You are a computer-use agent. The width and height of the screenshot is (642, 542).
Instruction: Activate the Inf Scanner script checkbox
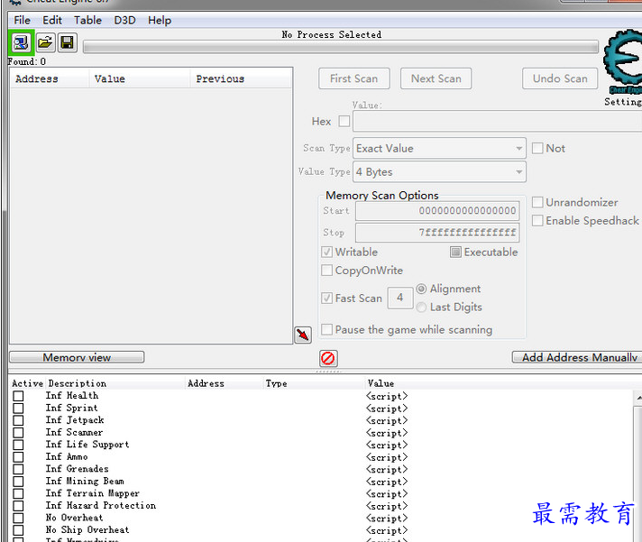(x=18, y=433)
